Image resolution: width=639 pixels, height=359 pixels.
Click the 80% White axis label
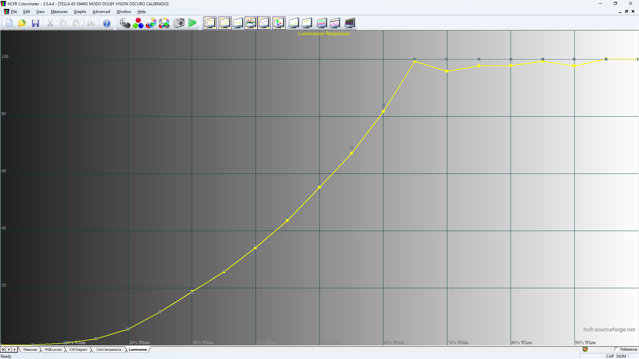pos(522,343)
